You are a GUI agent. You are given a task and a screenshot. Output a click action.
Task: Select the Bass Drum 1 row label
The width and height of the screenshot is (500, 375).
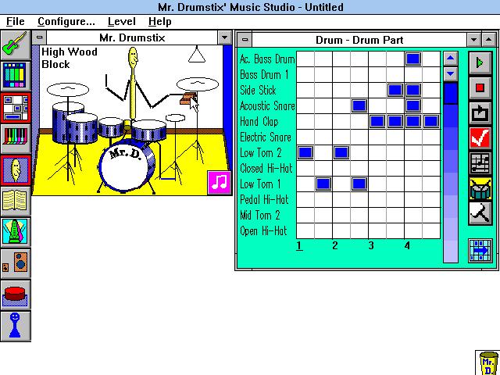pyautogui.click(x=264, y=75)
